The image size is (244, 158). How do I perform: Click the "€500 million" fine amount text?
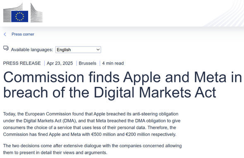point(103,134)
